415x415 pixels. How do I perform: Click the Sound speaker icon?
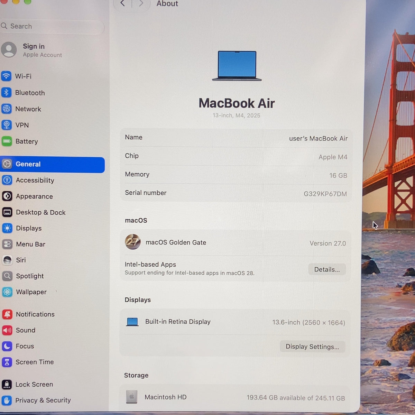point(7,330)
